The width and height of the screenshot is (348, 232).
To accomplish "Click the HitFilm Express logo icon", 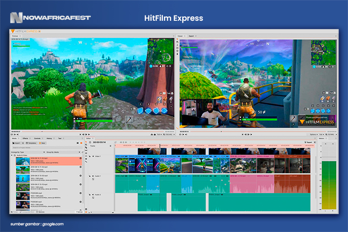I will tap(13, 31).
